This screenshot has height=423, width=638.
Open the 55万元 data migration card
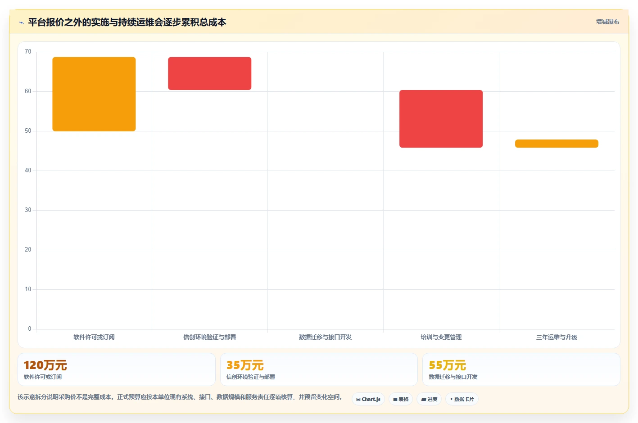coord(521,369)
